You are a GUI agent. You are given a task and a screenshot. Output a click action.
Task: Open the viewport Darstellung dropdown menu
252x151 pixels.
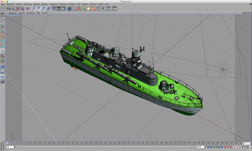tap(30, 13)
